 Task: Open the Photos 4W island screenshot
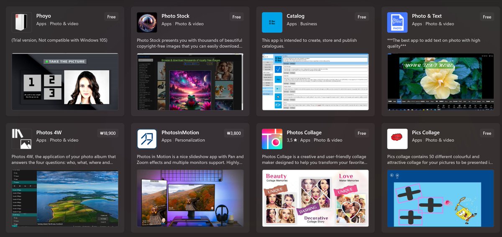coord(65,198)
